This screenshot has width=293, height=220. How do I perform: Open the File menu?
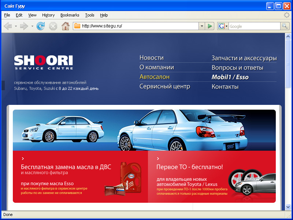click(7, 15)
